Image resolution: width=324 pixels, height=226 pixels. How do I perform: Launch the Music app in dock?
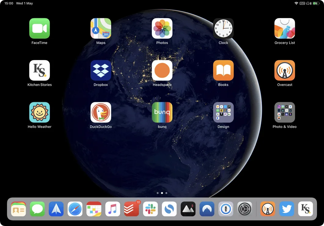(113, 209)
